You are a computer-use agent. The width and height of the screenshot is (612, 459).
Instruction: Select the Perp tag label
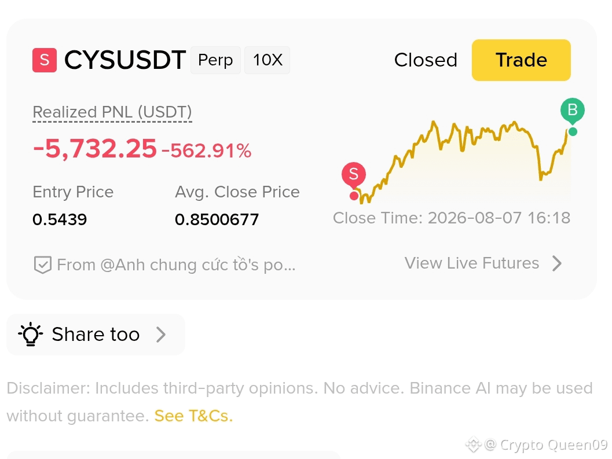(215, 60)
